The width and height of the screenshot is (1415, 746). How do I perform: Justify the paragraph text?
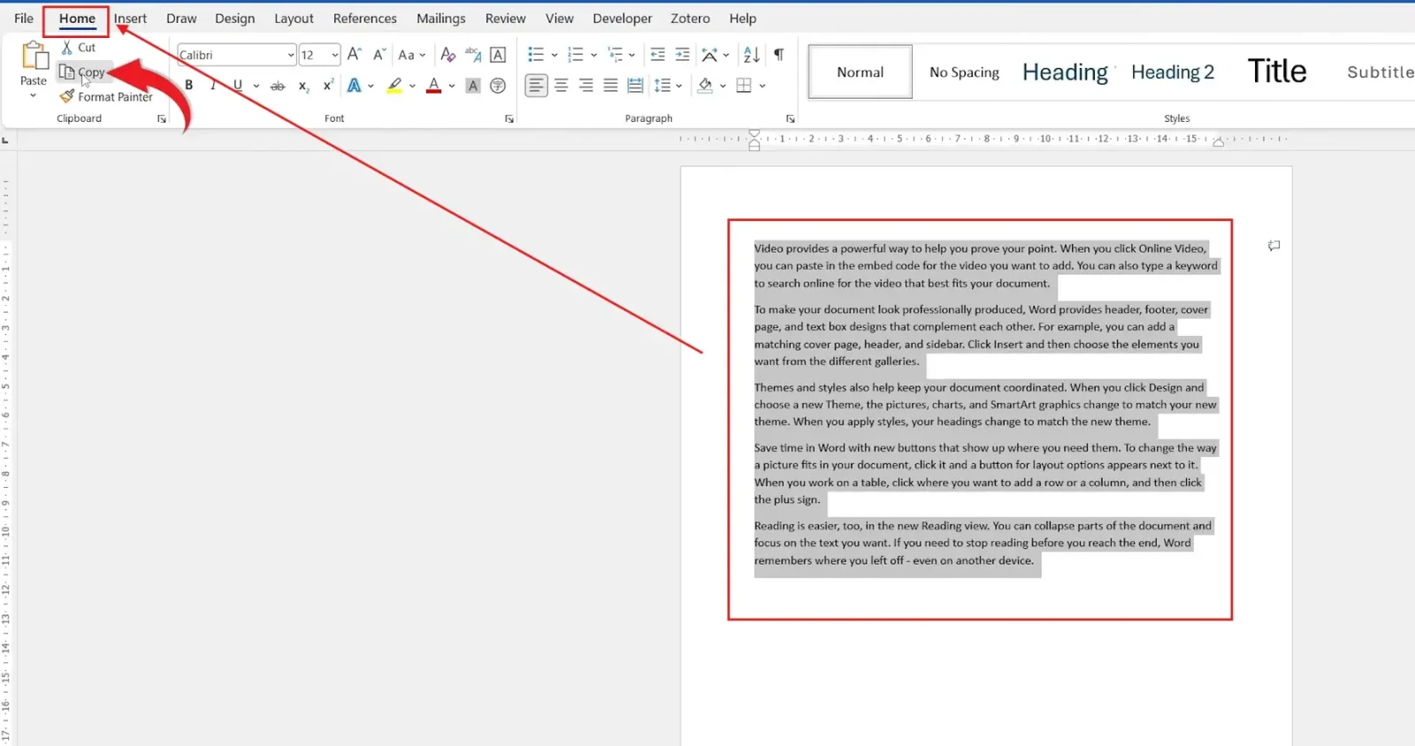click(610, 86)
